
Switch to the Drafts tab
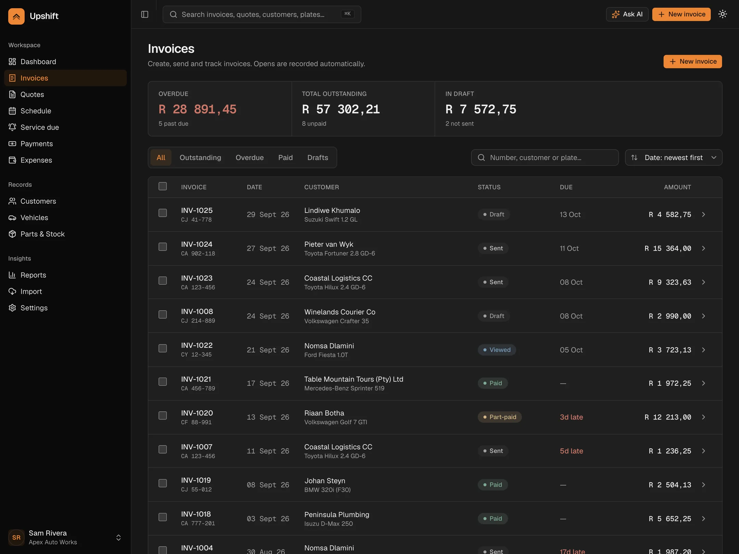point(317,157)
